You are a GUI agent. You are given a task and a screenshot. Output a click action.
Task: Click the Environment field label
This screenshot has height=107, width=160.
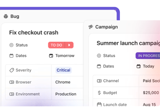[x=28, y=94]
